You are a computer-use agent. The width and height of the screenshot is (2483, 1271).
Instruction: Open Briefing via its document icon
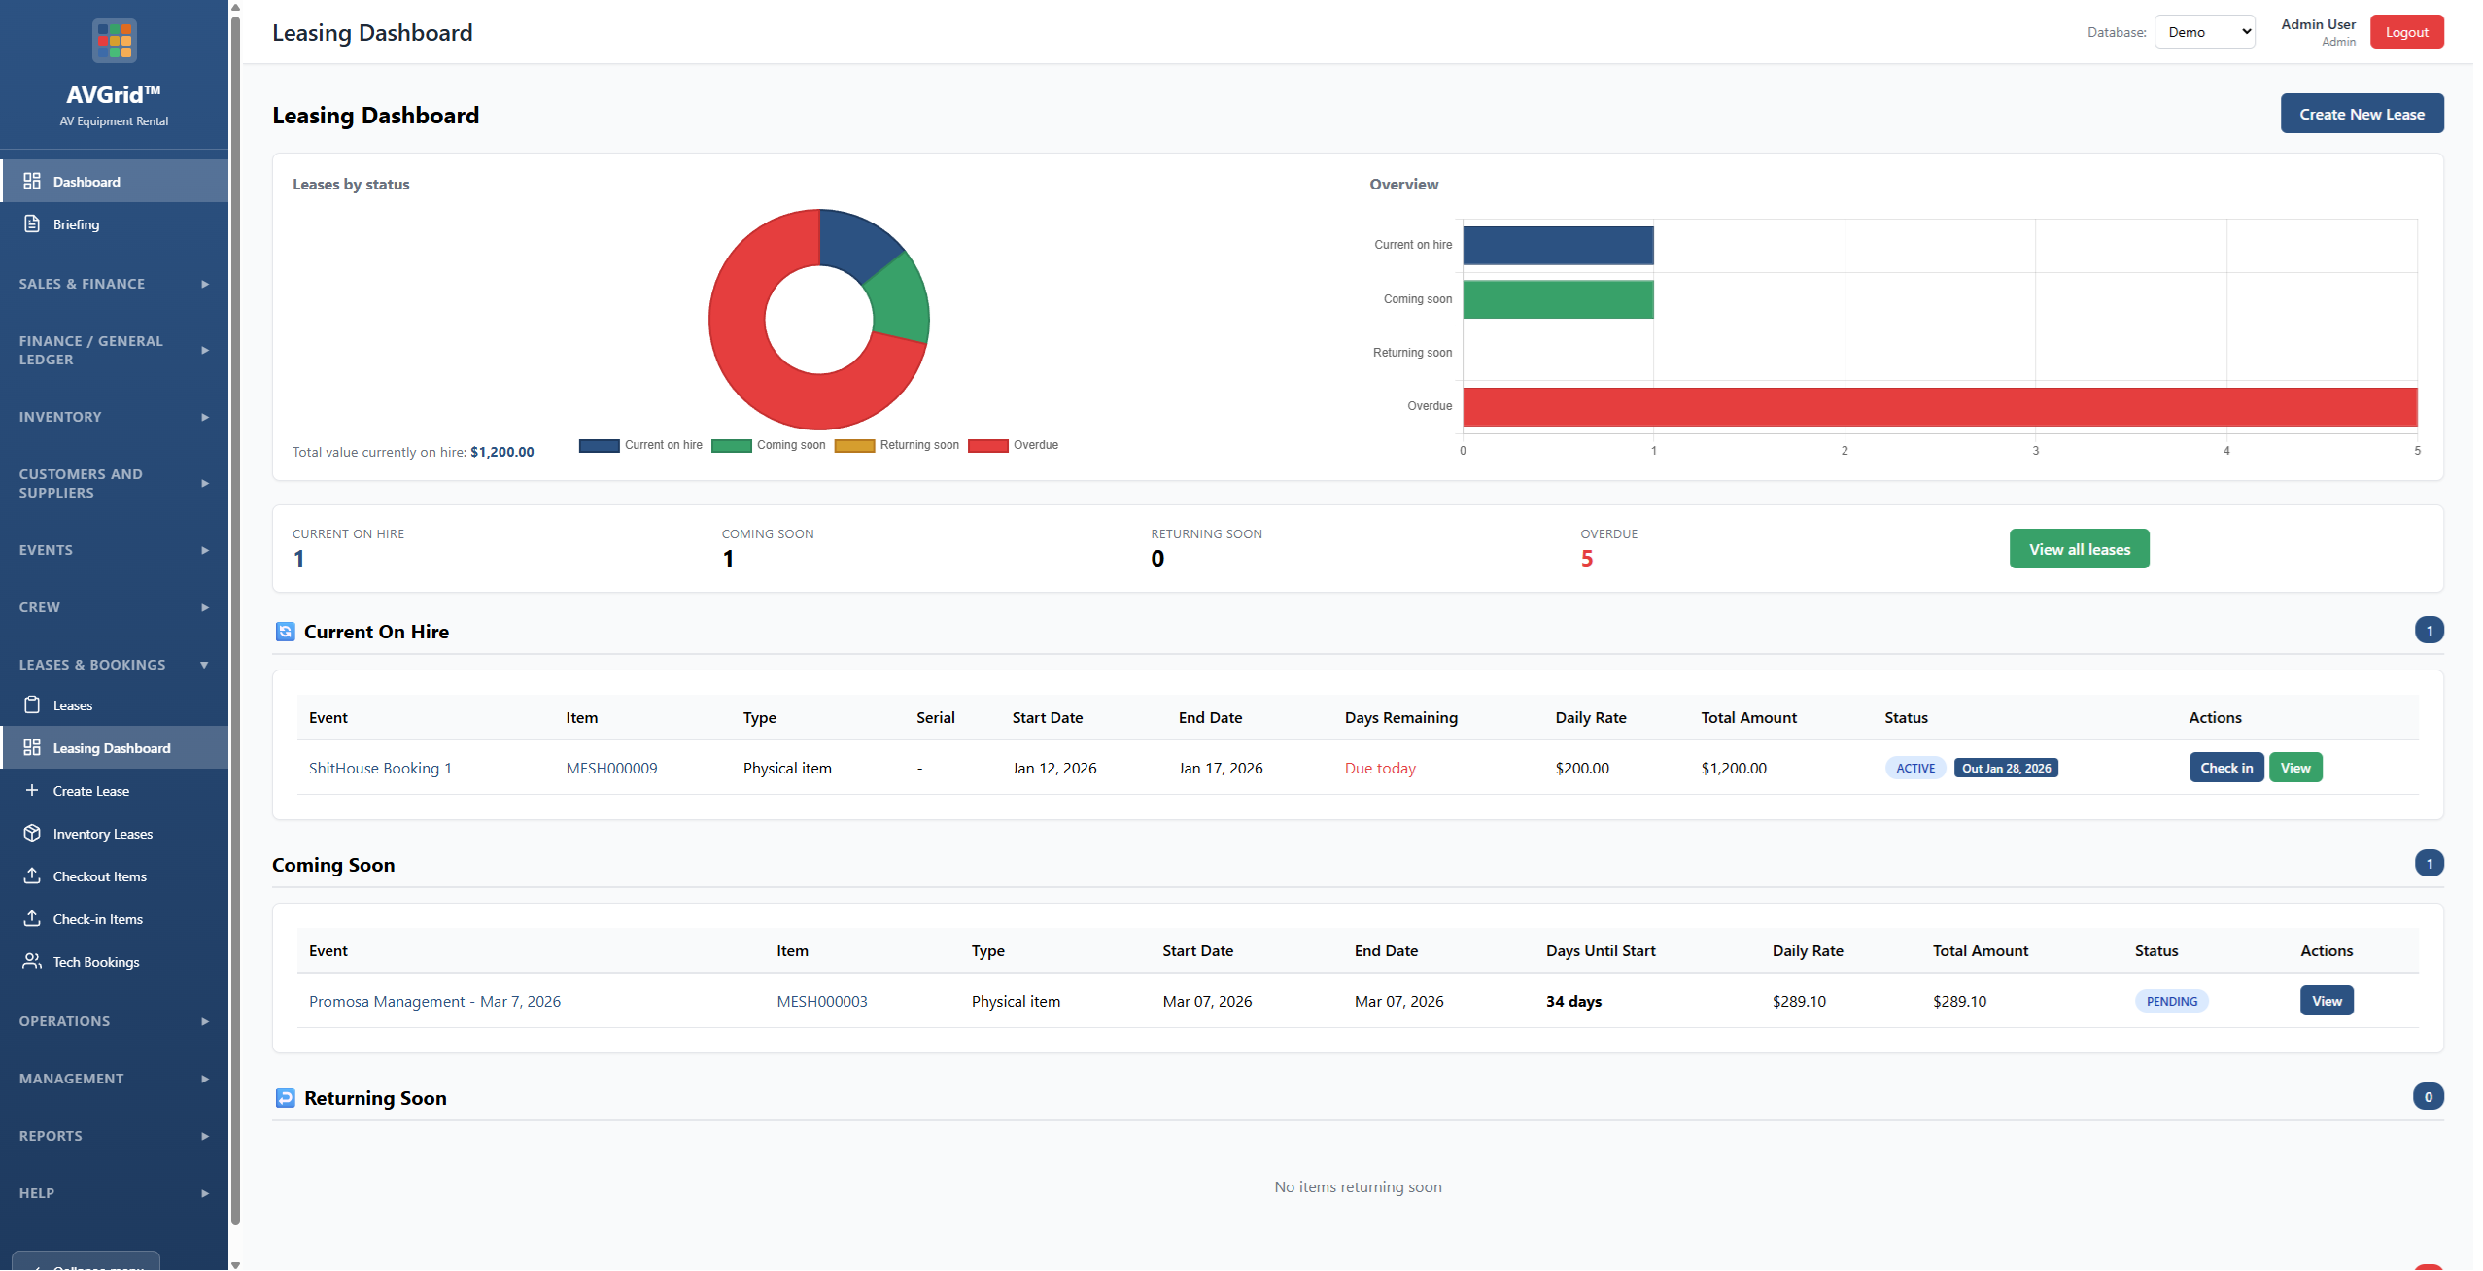pos(32,223)
